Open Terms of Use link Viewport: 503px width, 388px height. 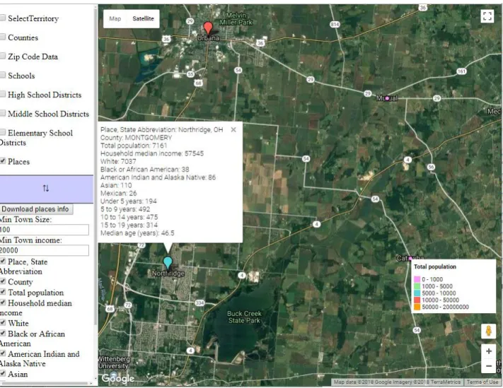[482, 382]
